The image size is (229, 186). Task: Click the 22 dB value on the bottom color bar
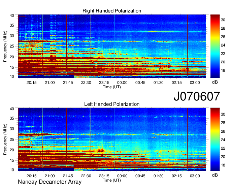point(223,149)
